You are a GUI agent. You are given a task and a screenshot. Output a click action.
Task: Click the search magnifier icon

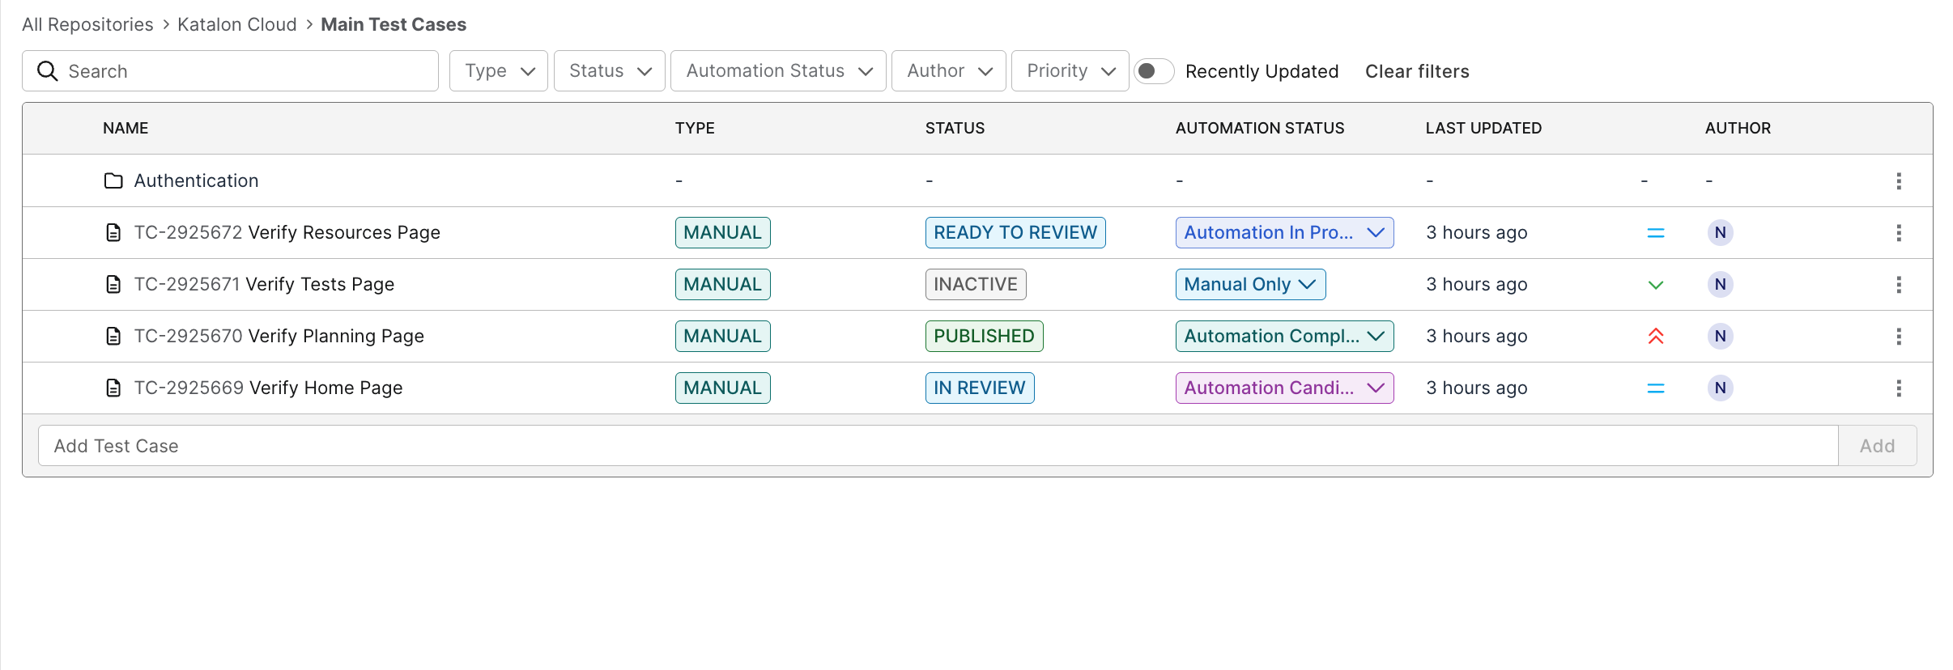point(48,71)
